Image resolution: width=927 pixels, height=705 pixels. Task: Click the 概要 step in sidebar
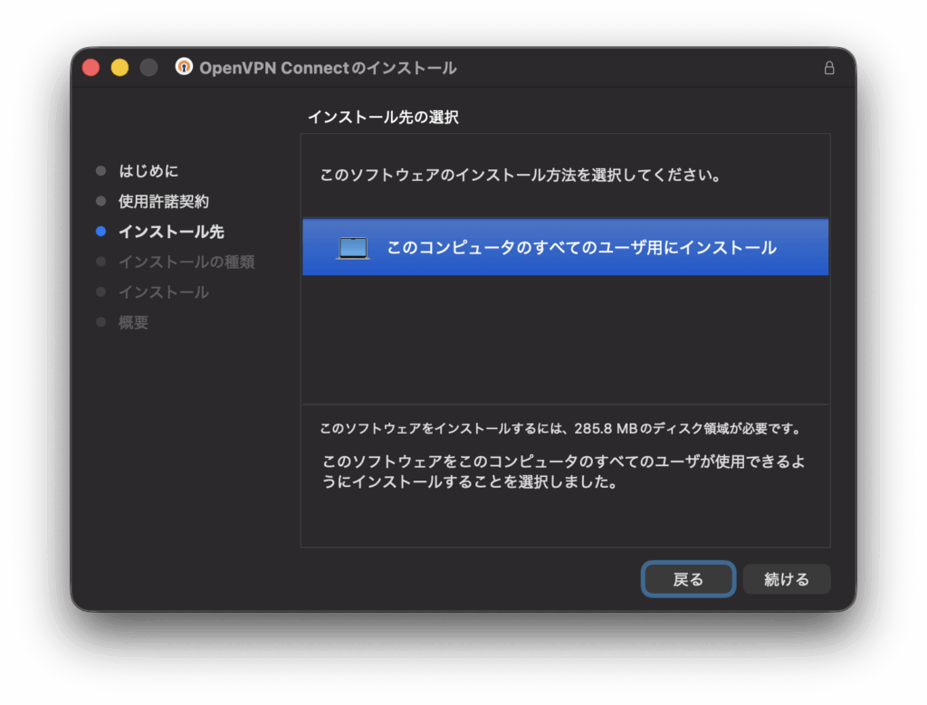point(133,322)
